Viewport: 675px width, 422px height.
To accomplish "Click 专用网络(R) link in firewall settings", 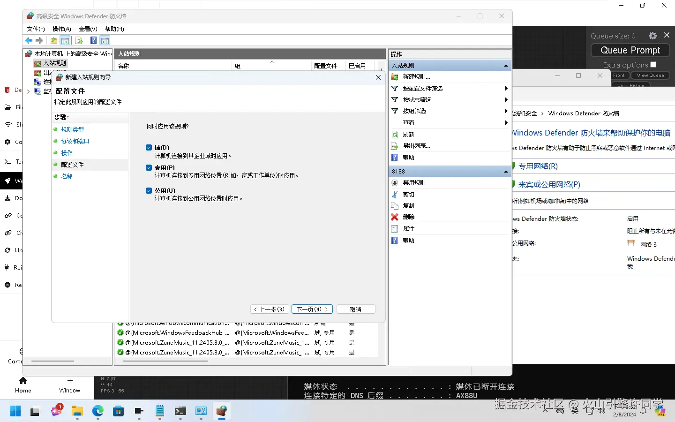I will tap(538, 166).
